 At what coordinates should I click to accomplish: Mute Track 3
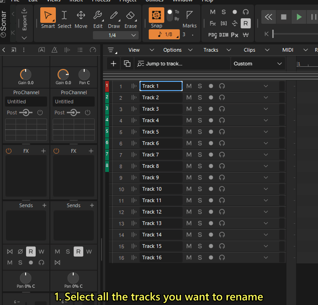click(189, 109)
